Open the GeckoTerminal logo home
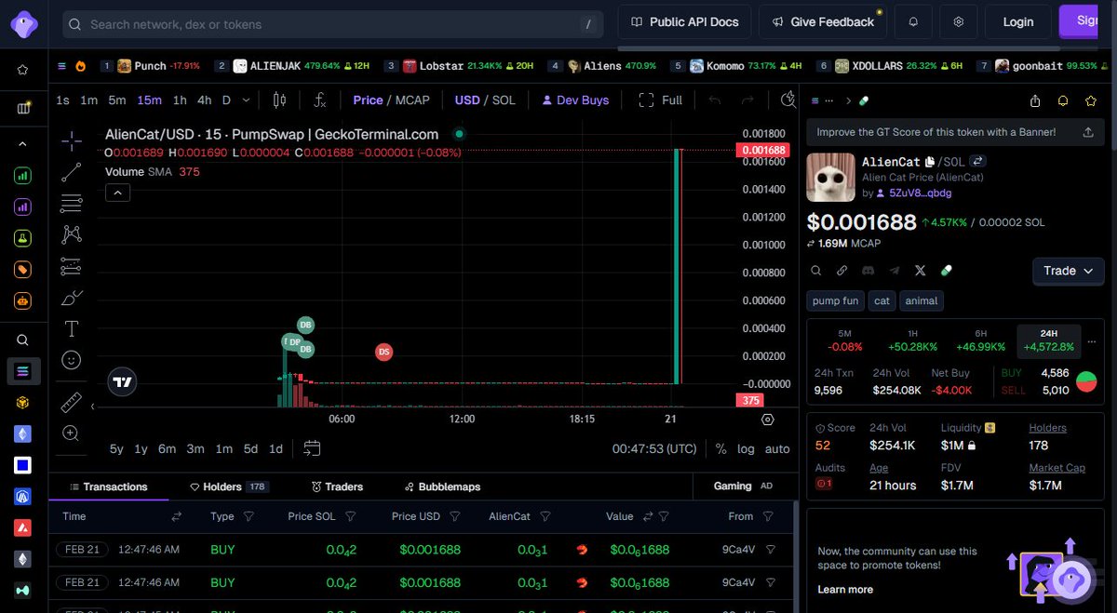 [23, 24]
